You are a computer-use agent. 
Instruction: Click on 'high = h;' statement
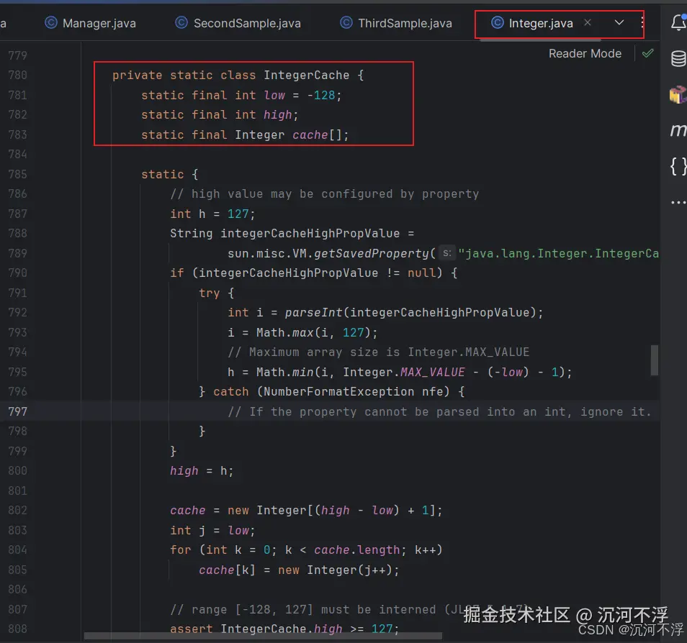pyautogui.click(x=202, y=471)
